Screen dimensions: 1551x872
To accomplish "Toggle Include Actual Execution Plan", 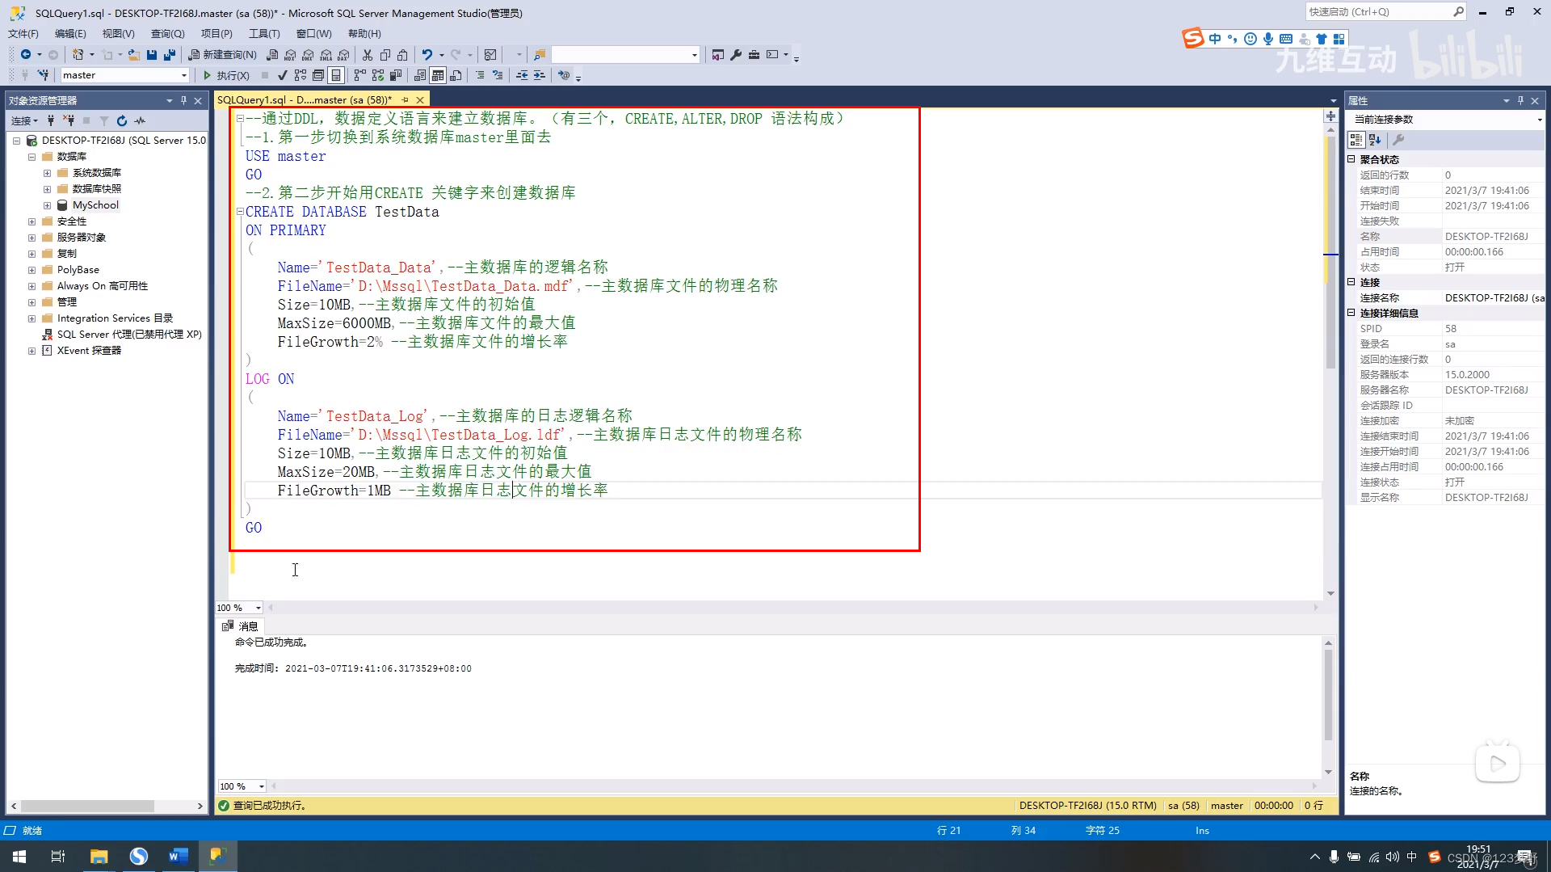I will pos(359,75).
